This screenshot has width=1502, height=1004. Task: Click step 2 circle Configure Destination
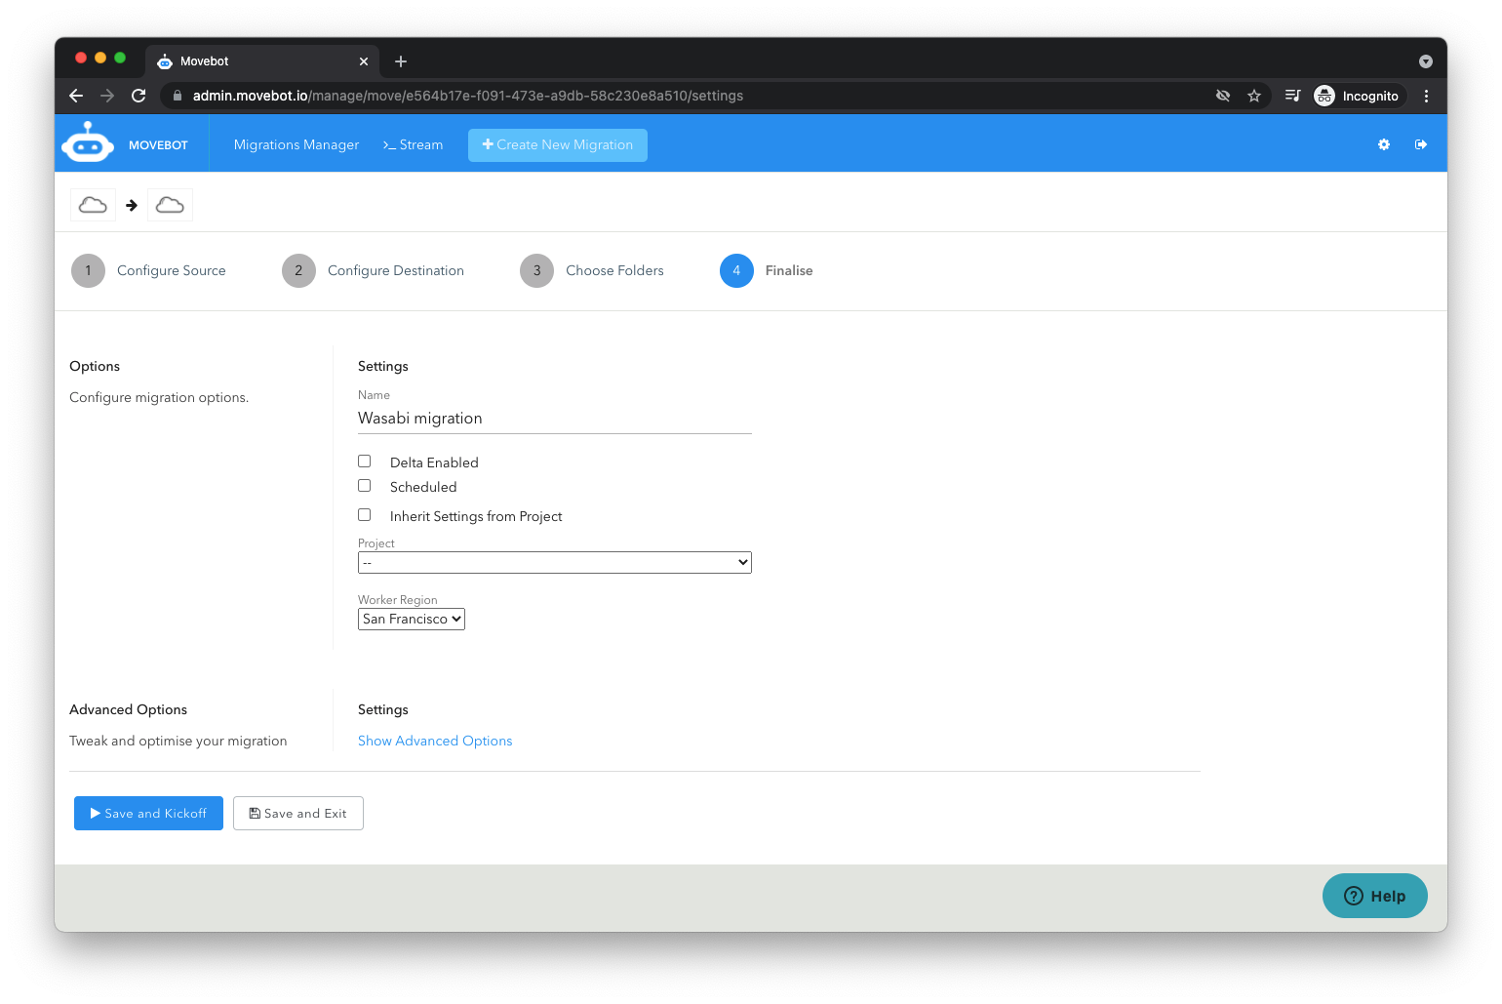click(298, 270)
